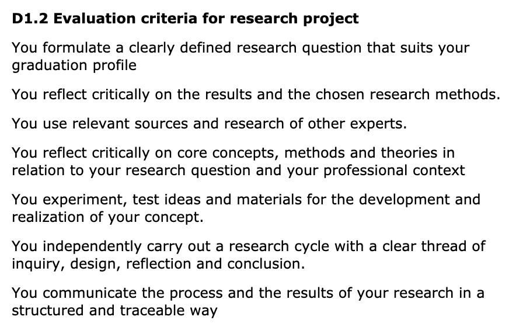The image size is (509, 327).
Task: Click the word 'formulate' in first paragraph
Action: 76,48
